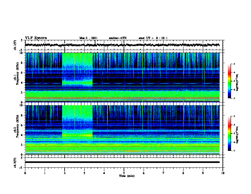Click the "ch.1(V)" waveform axis label
The image size is (251, 194).
click(15, 45)
